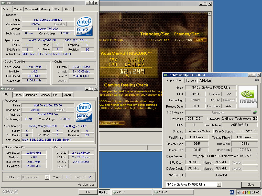Click the Cores value in lower CPU-Z
The image size is (262, 196).
pyautogui.click(x=66, y=177)
